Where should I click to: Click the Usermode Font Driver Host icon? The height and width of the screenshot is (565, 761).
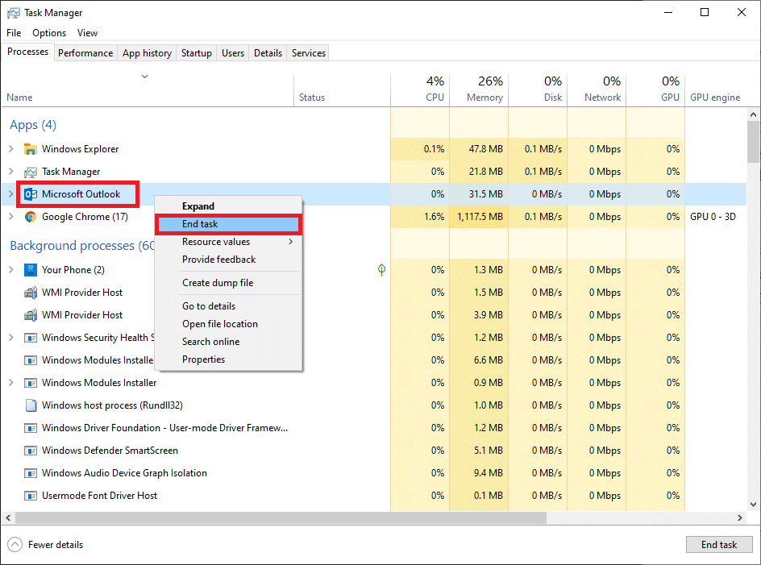31,496
